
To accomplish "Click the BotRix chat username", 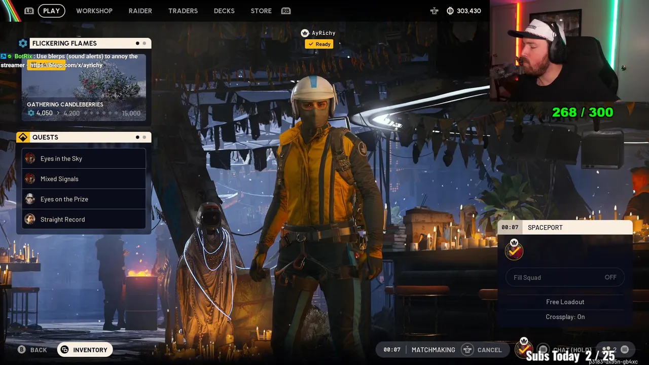I will pyautogui.click(x=24, y=56).
